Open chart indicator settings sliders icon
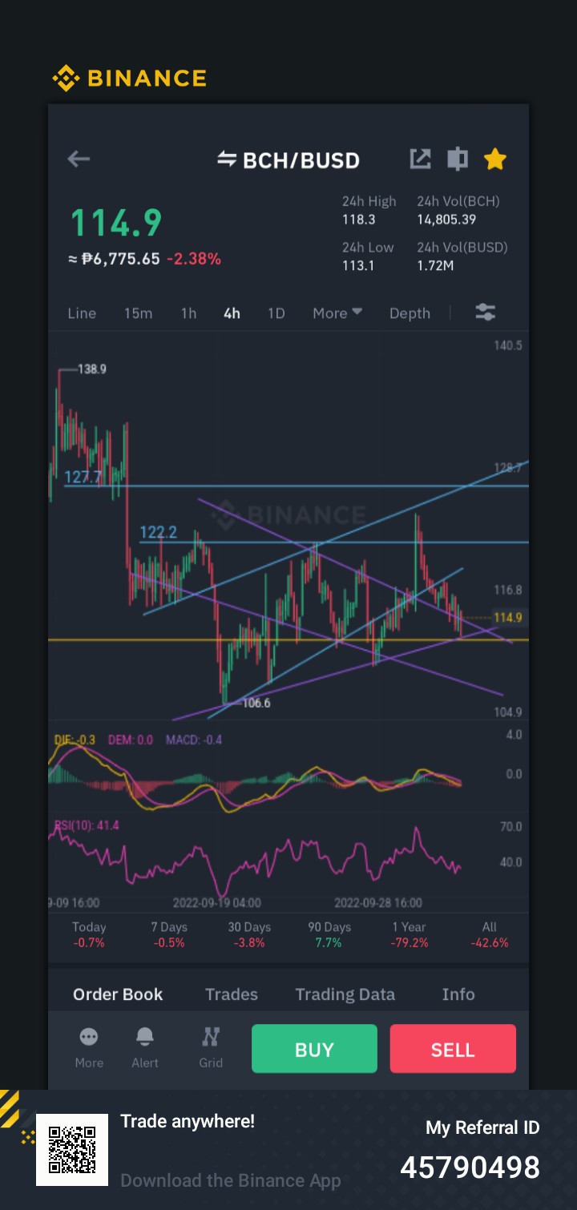The height and width of the screenshot is (1210, 577). [486, 313]
